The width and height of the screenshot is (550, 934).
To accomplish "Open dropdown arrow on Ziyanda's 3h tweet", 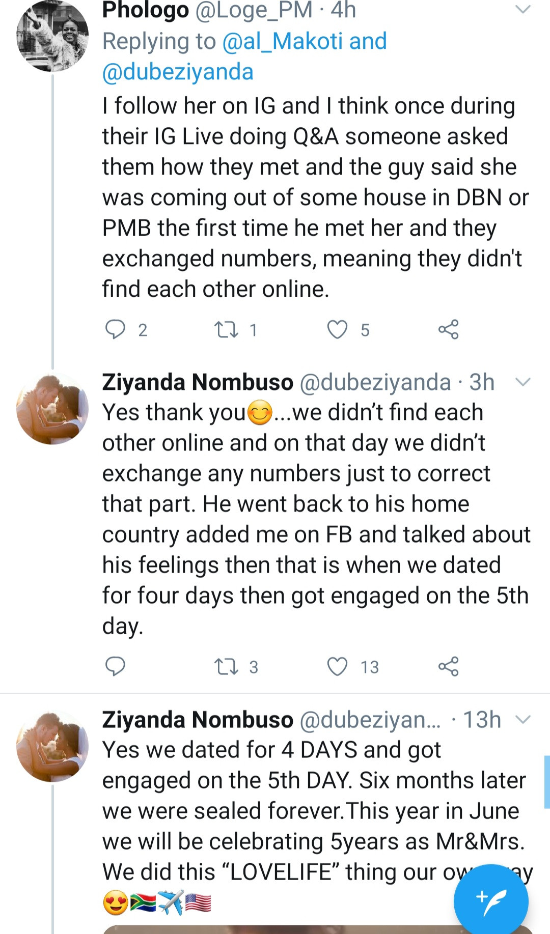I will click(523, 382).
